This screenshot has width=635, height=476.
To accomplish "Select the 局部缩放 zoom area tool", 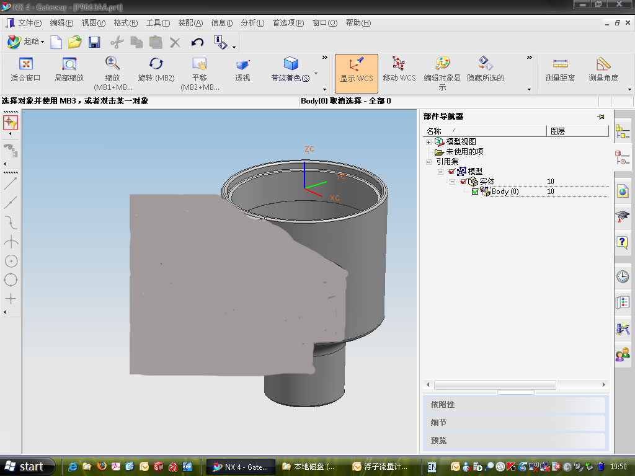I will 69,69.
